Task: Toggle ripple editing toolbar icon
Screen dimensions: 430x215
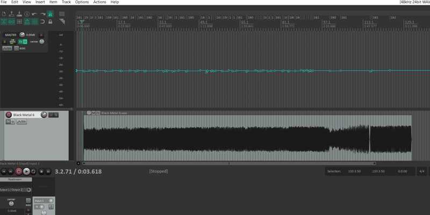Action: [x=19, y=21]
